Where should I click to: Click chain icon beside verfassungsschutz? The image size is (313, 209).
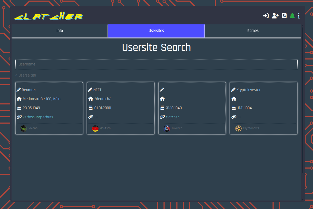click(19, 117)
